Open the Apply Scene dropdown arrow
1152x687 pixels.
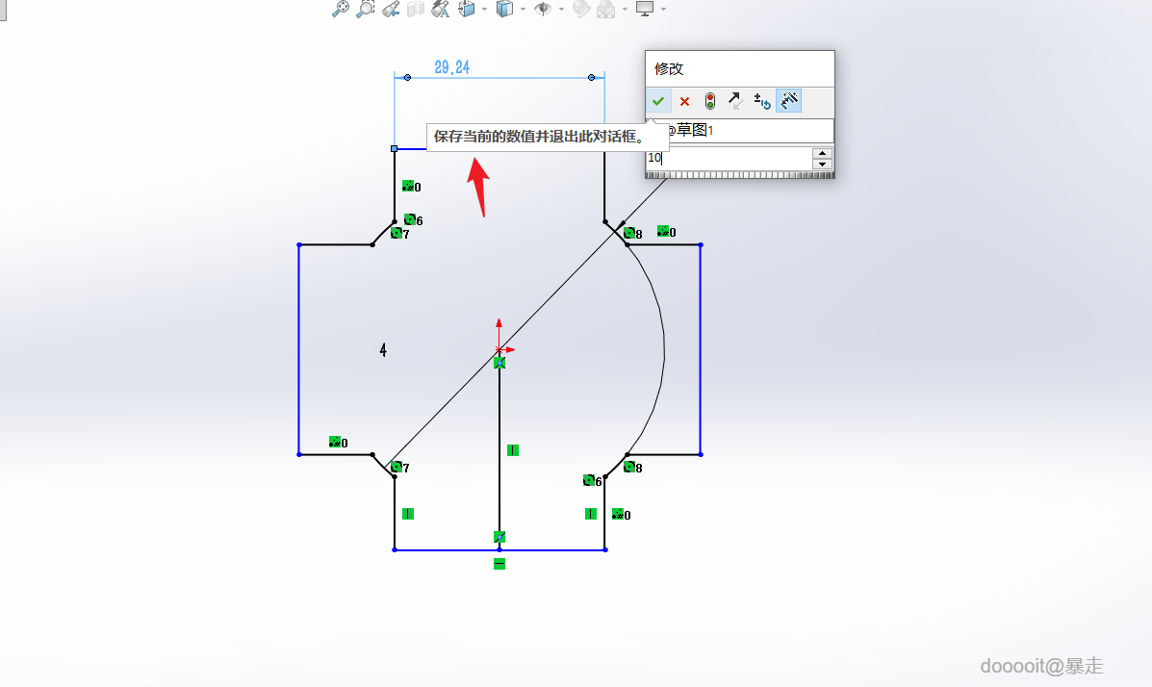click(626, 10)
